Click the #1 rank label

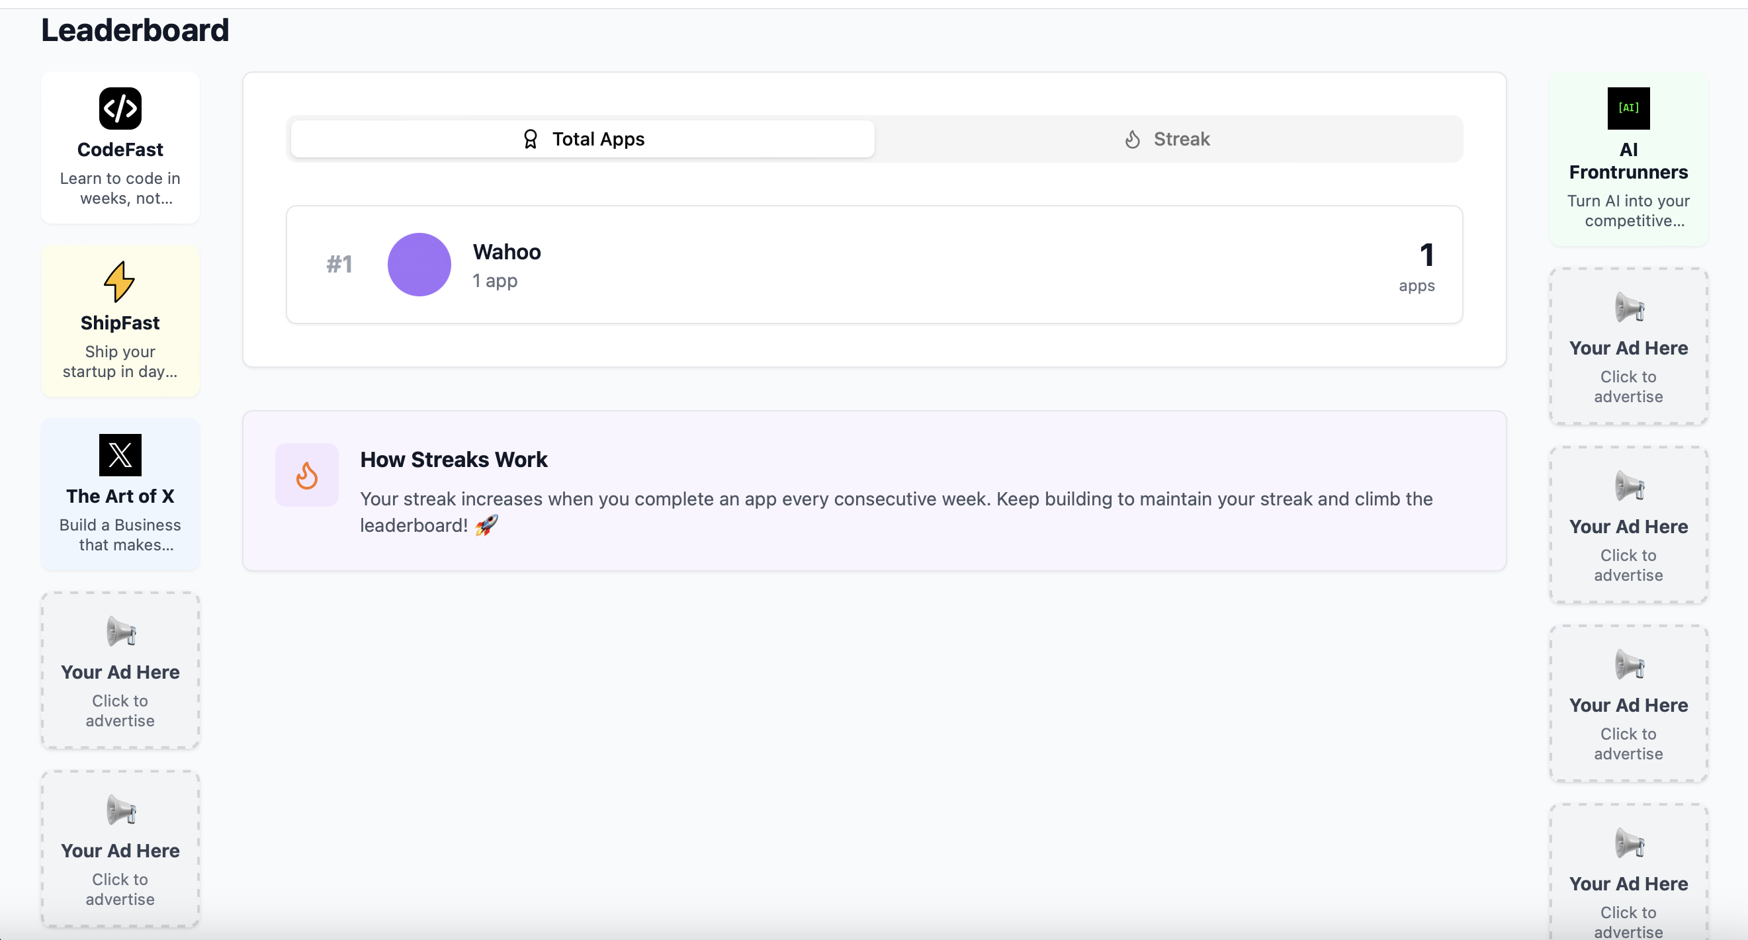click(339, 265)
